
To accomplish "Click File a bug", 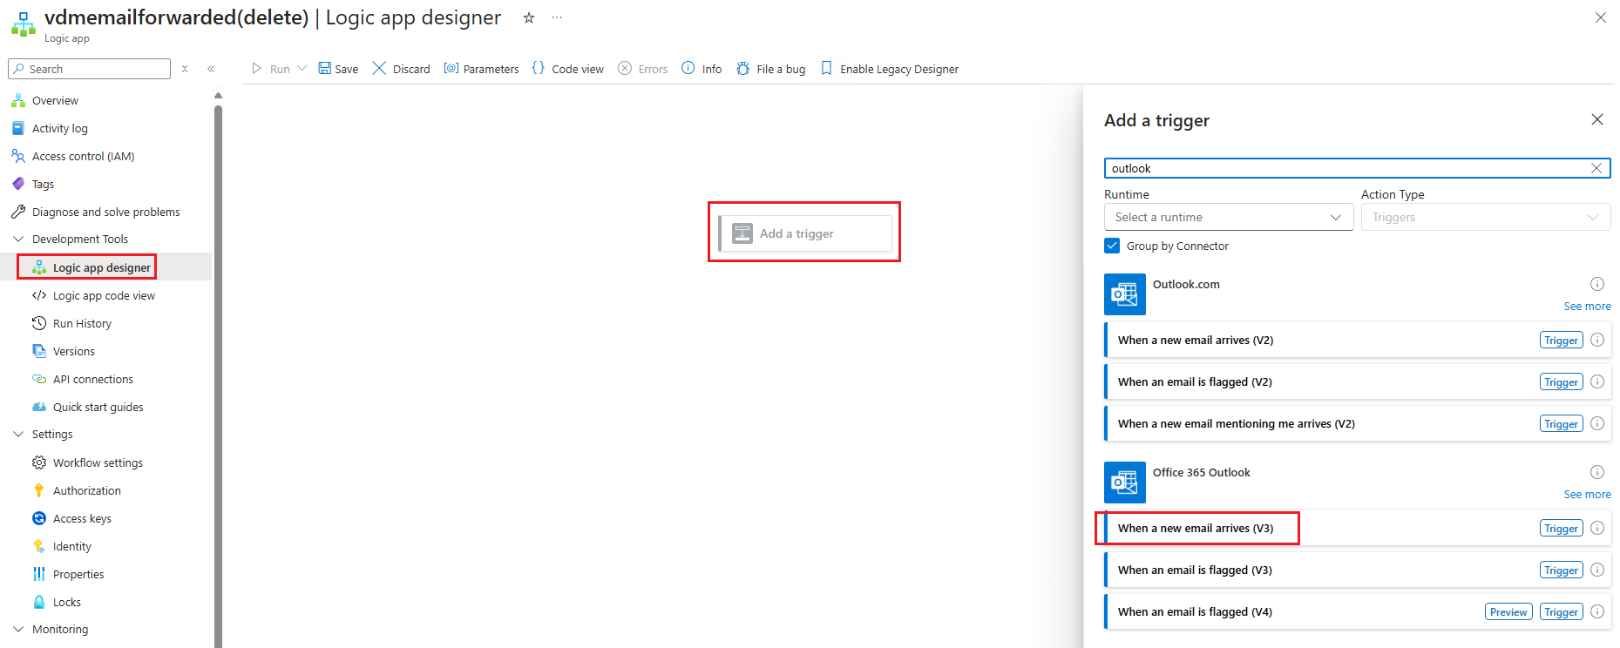I will [x=770, y=69].
